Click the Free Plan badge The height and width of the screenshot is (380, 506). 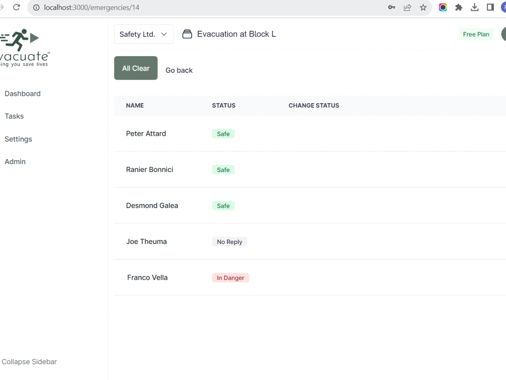[476, 34]
